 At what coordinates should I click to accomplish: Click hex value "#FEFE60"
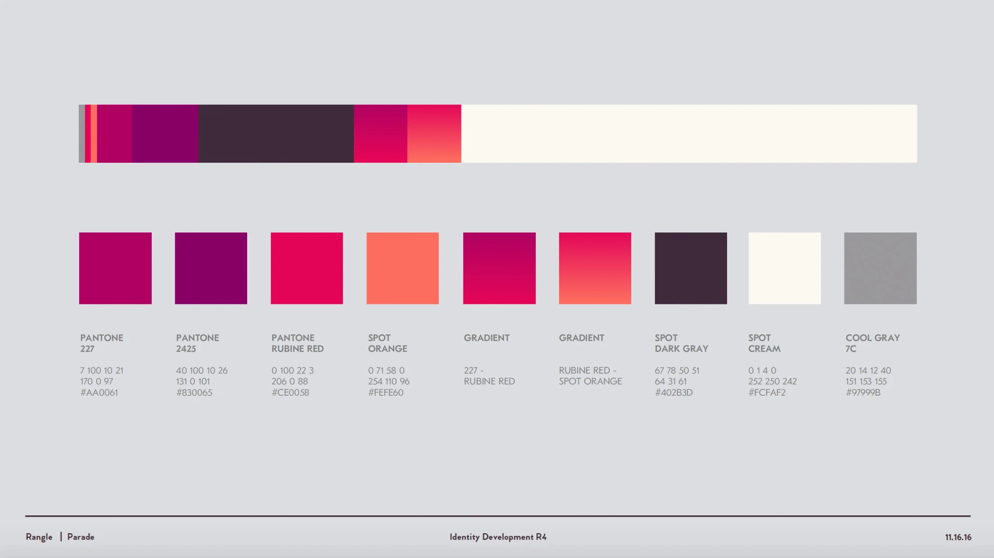(x=386, y=393)
